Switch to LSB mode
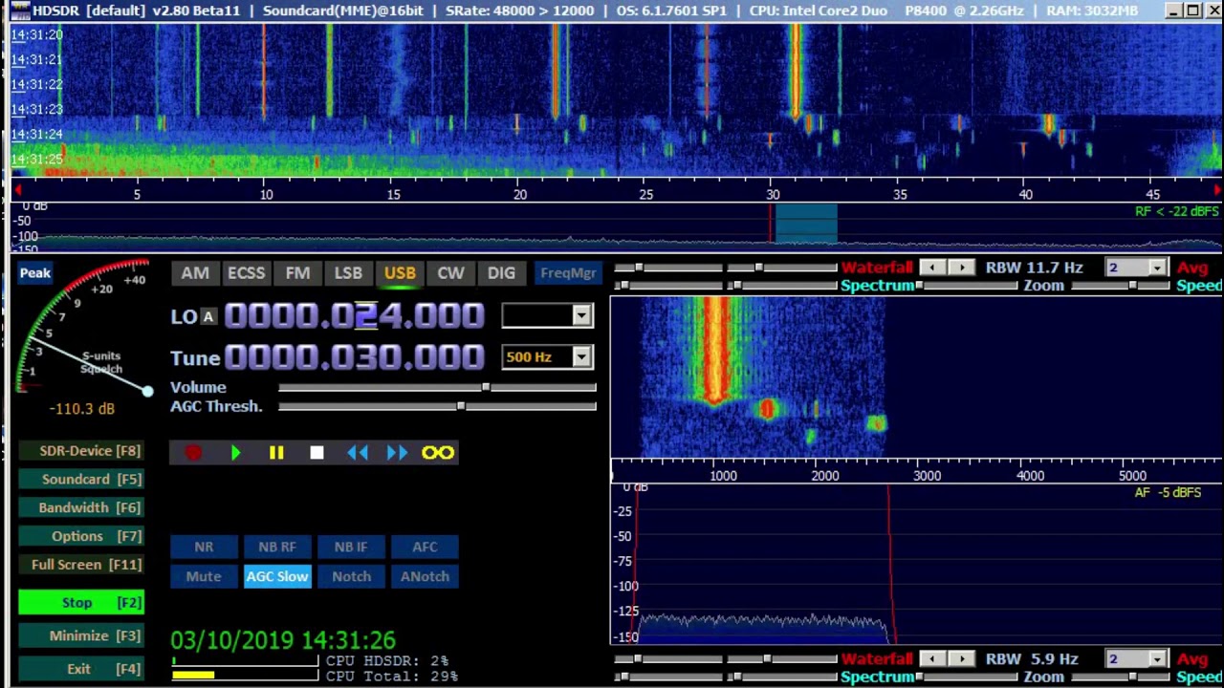The image size is (1224, 688). 348,273
